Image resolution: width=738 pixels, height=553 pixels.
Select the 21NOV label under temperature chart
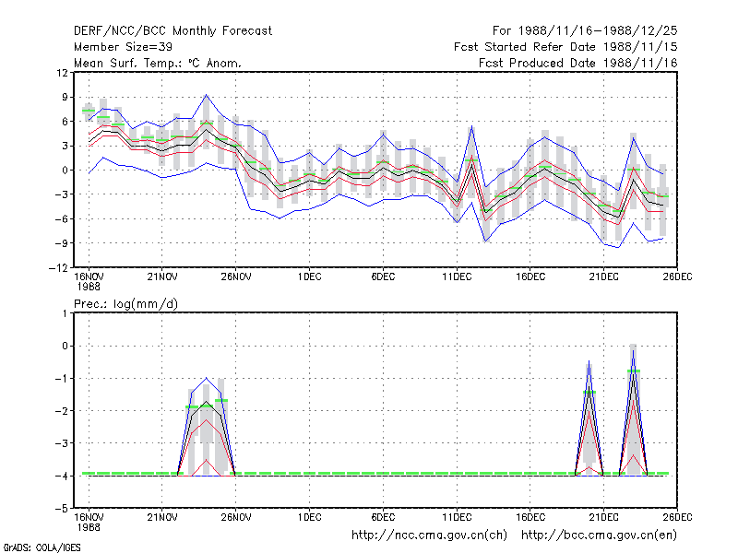pyautogui.click(x=162, y=277)
